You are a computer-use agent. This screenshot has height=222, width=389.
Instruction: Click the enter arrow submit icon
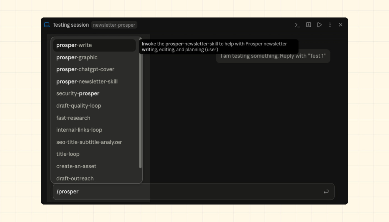click(326, 191)
